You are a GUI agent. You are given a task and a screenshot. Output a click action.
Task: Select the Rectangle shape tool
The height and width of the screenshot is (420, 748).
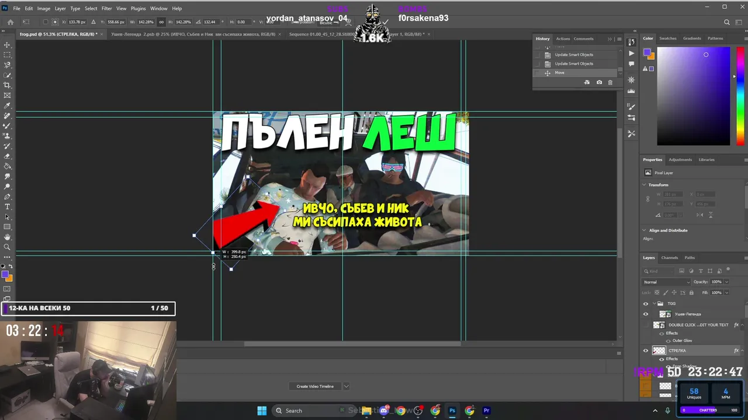click(7, 227)
